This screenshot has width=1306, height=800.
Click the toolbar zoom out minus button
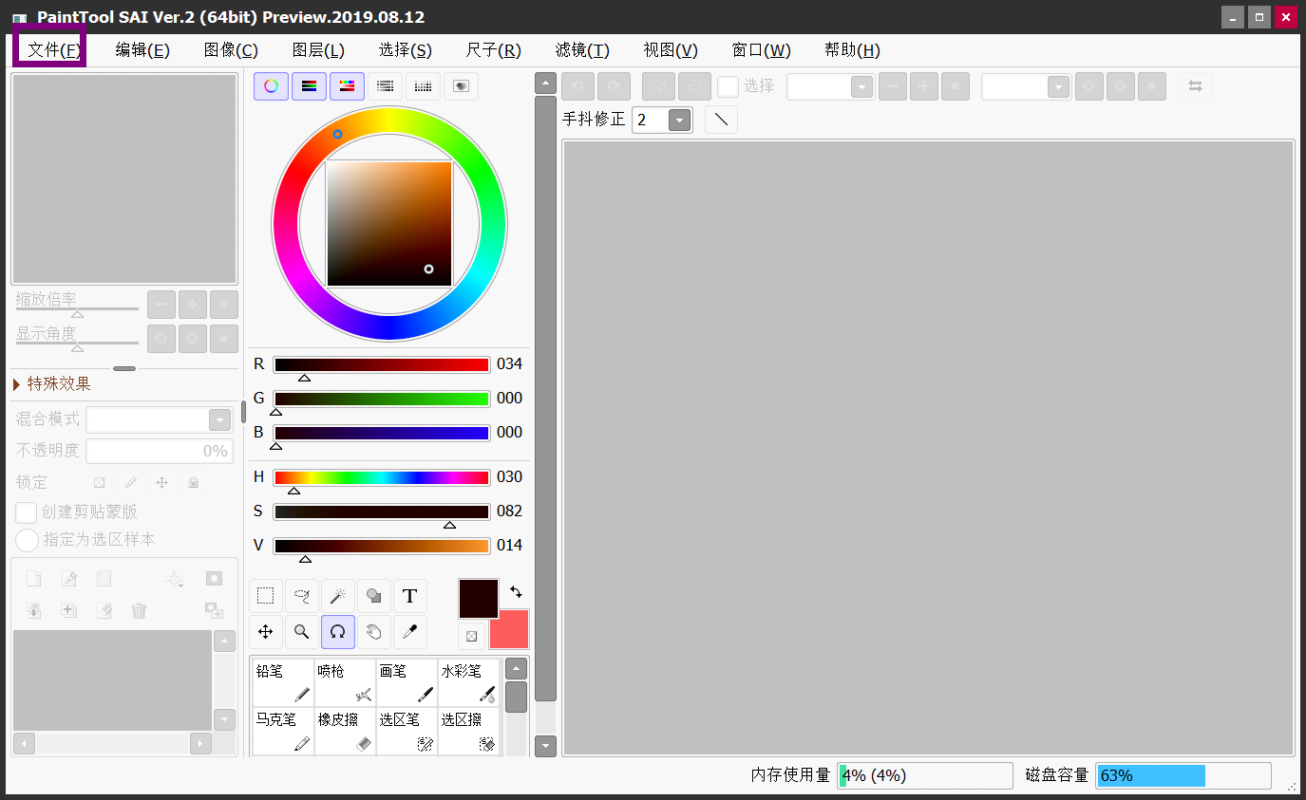892,86
